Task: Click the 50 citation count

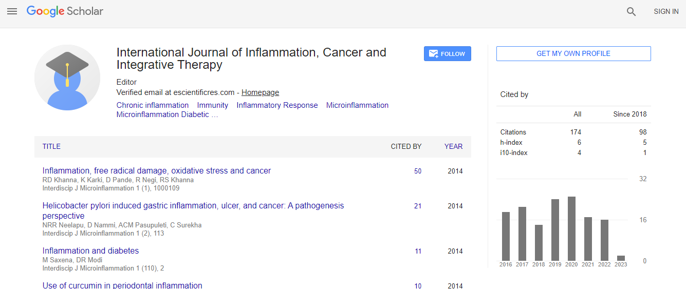Action: (x=418, y=171)
